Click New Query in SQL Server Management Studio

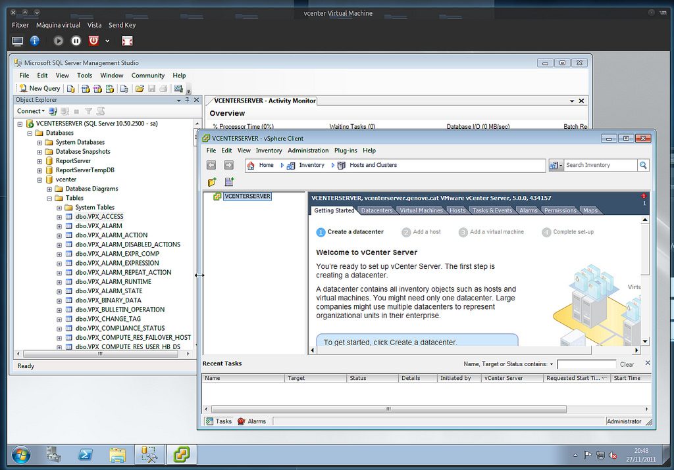[x=40, y=88]
